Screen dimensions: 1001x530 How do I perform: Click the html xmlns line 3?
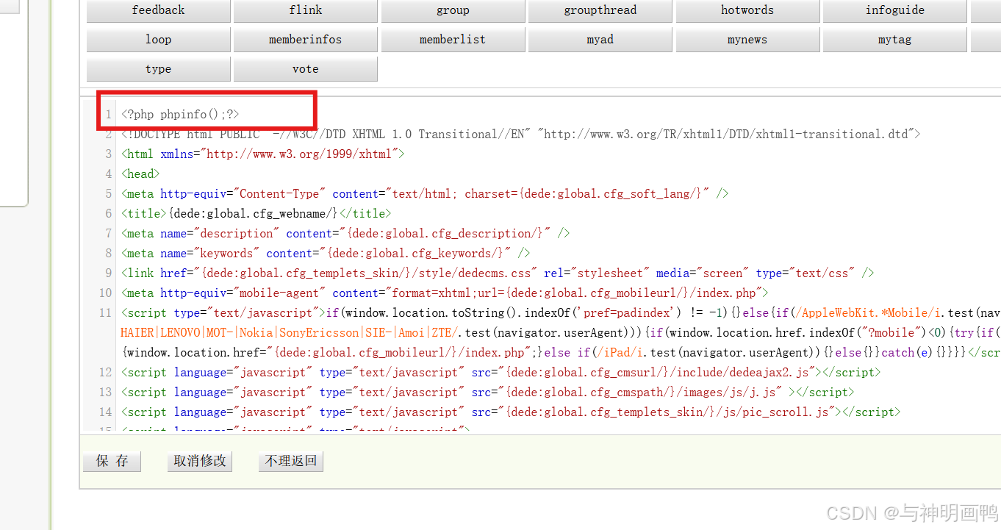tap(262, 154)
